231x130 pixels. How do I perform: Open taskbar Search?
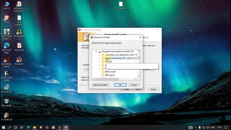10,127
